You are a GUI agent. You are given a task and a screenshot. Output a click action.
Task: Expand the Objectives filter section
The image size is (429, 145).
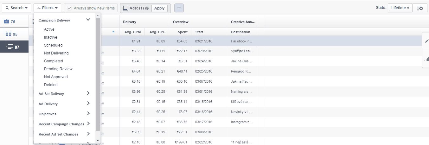(x=88, y=114)
